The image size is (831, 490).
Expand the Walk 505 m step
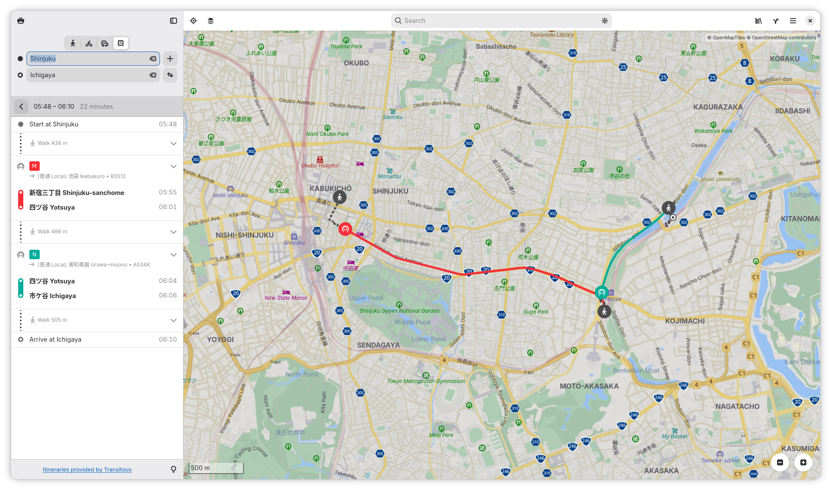(173, 320)
